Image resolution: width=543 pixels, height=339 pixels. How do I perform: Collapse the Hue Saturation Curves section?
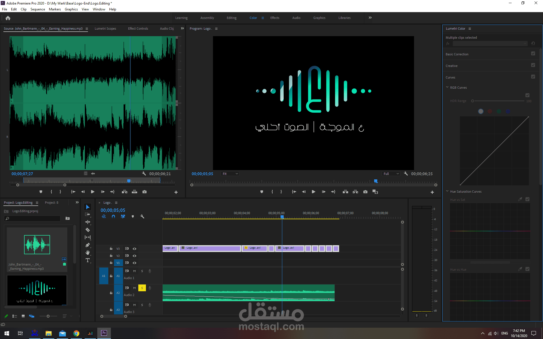[x=447, y=191]
